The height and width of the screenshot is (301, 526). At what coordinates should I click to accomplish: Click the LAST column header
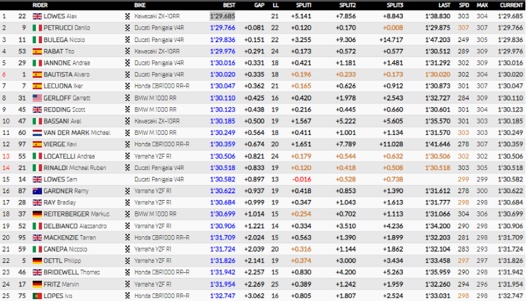tap(444, 5)
